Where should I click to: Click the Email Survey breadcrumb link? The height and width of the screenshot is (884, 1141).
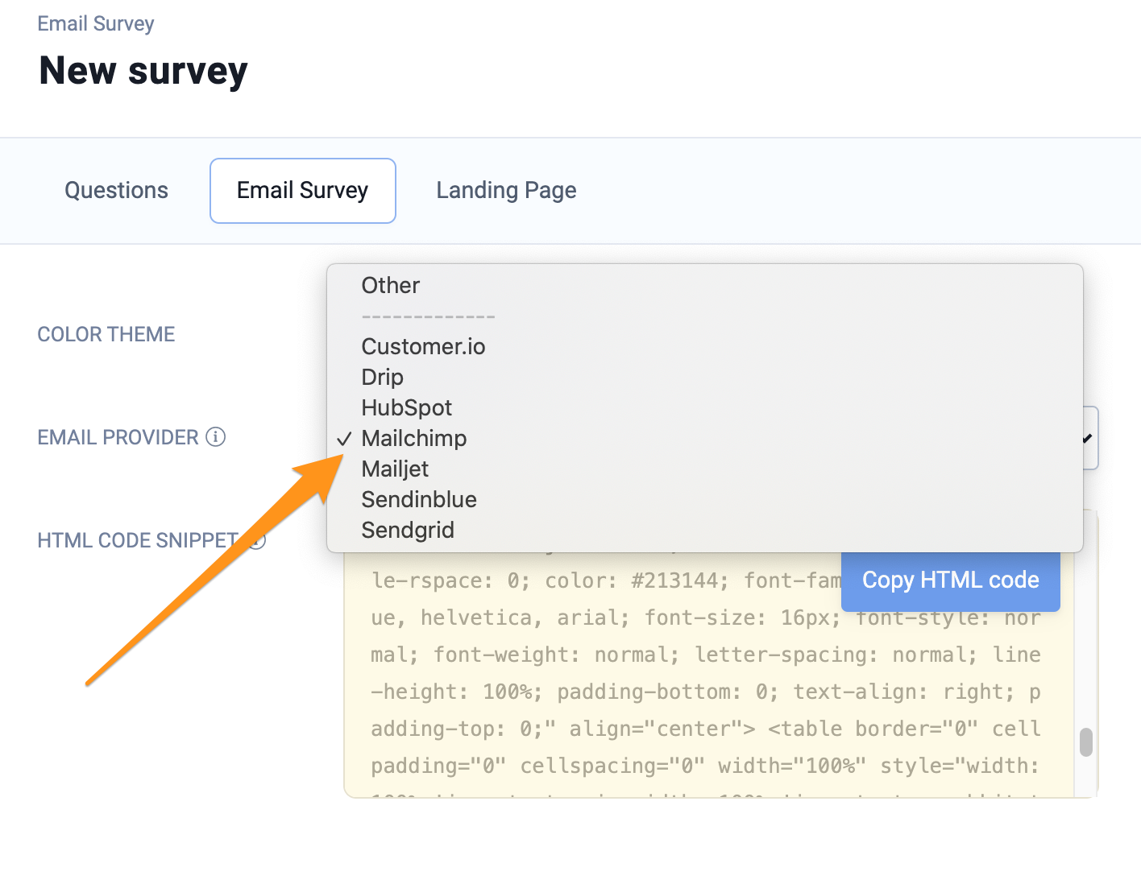(x=95, y=24)
